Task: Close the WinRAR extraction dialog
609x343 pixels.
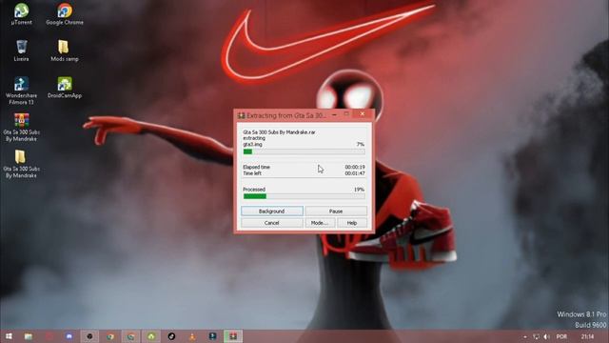Action: click(x=363, y=114)
